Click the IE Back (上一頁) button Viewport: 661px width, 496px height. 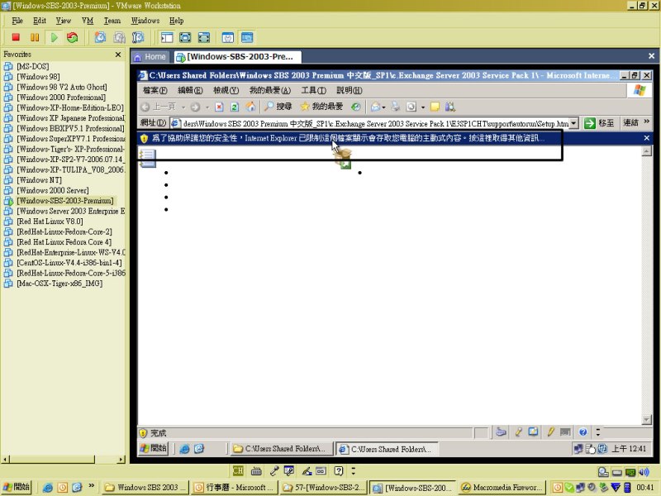(158, 107)
